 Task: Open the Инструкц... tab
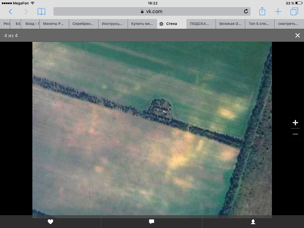[113, 24]
